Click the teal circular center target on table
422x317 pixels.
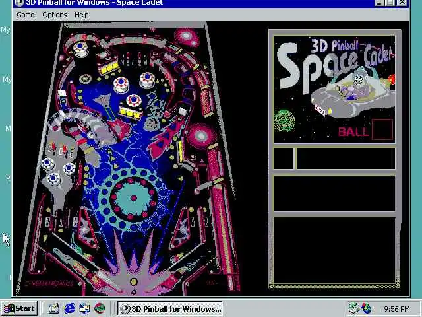point(134,198)
